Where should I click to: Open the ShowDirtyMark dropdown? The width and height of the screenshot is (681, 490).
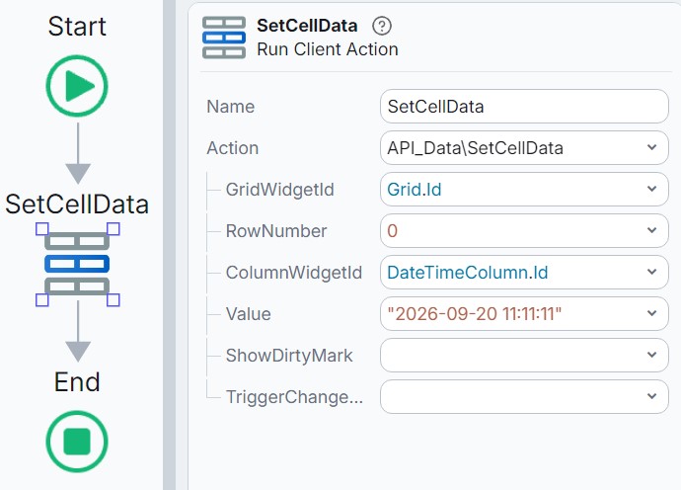[x=524, y=356]
